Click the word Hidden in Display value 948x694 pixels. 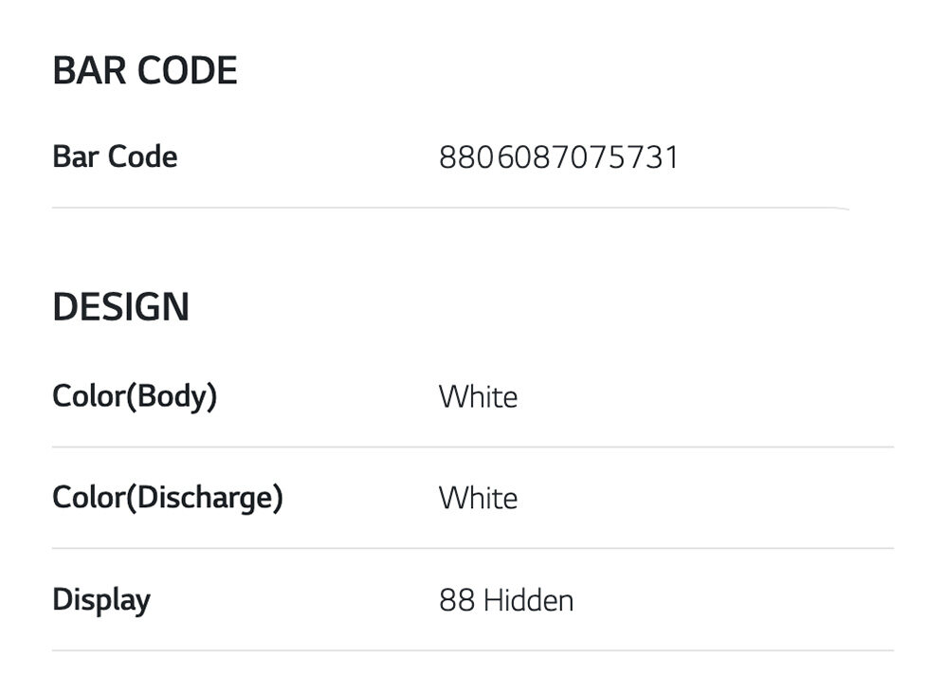[x=528, y=600]
